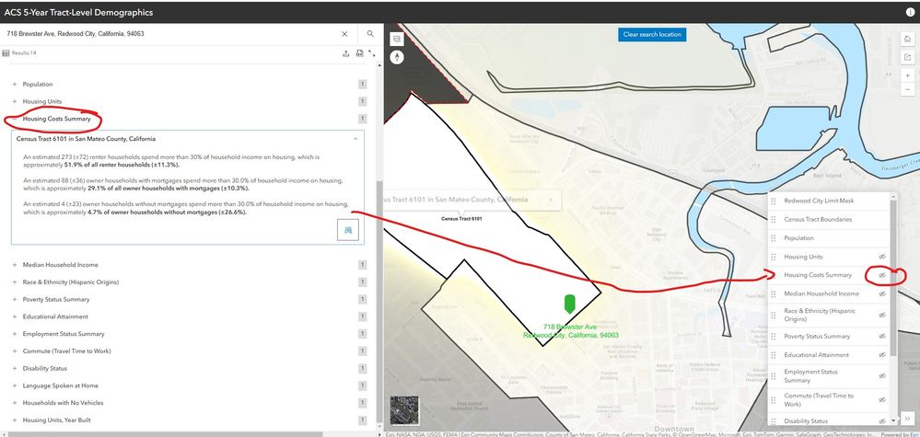Click the share icon below the Home icon

tap(908, 57)
